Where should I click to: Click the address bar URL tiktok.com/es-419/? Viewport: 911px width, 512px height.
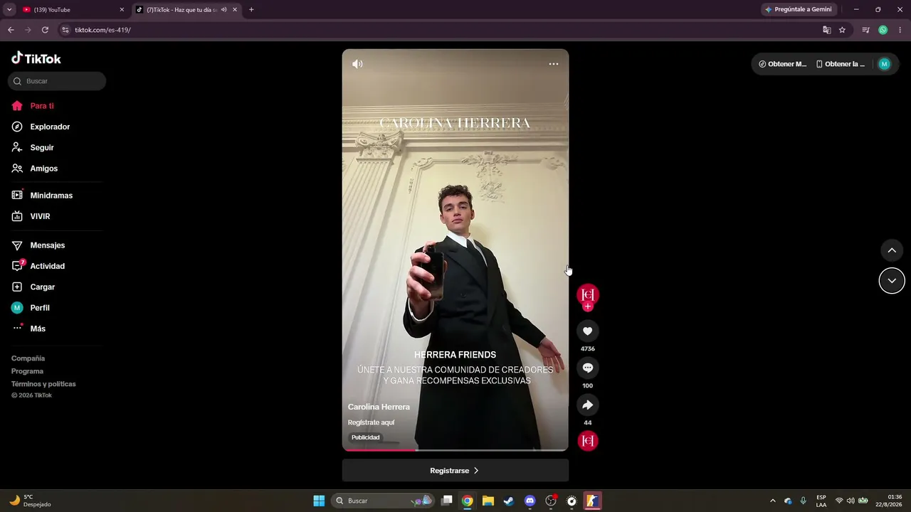102,30
